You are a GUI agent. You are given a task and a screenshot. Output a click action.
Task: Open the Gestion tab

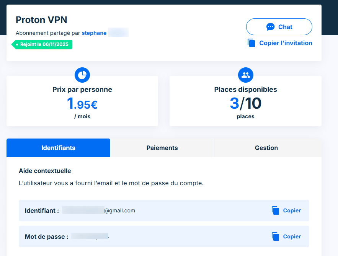(x=266, y=148)
